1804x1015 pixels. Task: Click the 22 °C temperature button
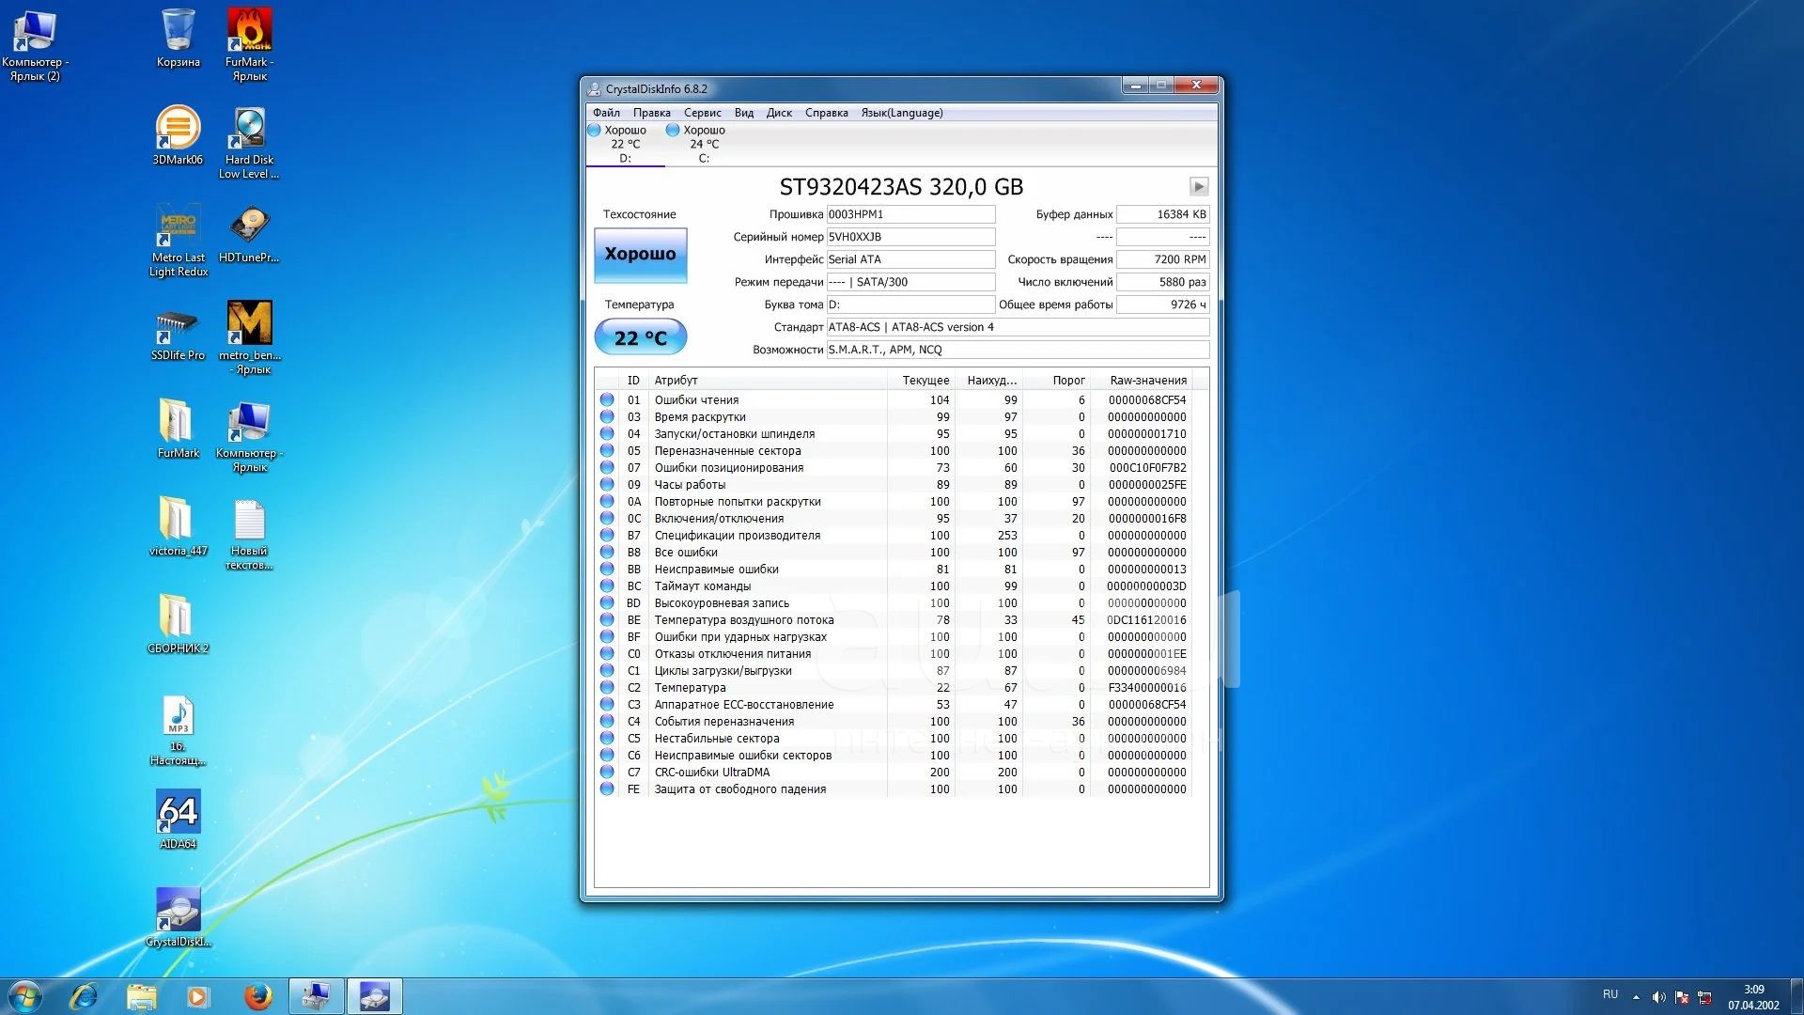[640, 337]
